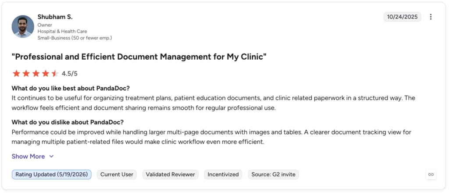The width and height of the screenshot is (449, 193).
Task: Click the Validated Reviewer badge
Action: coord(171,175)
